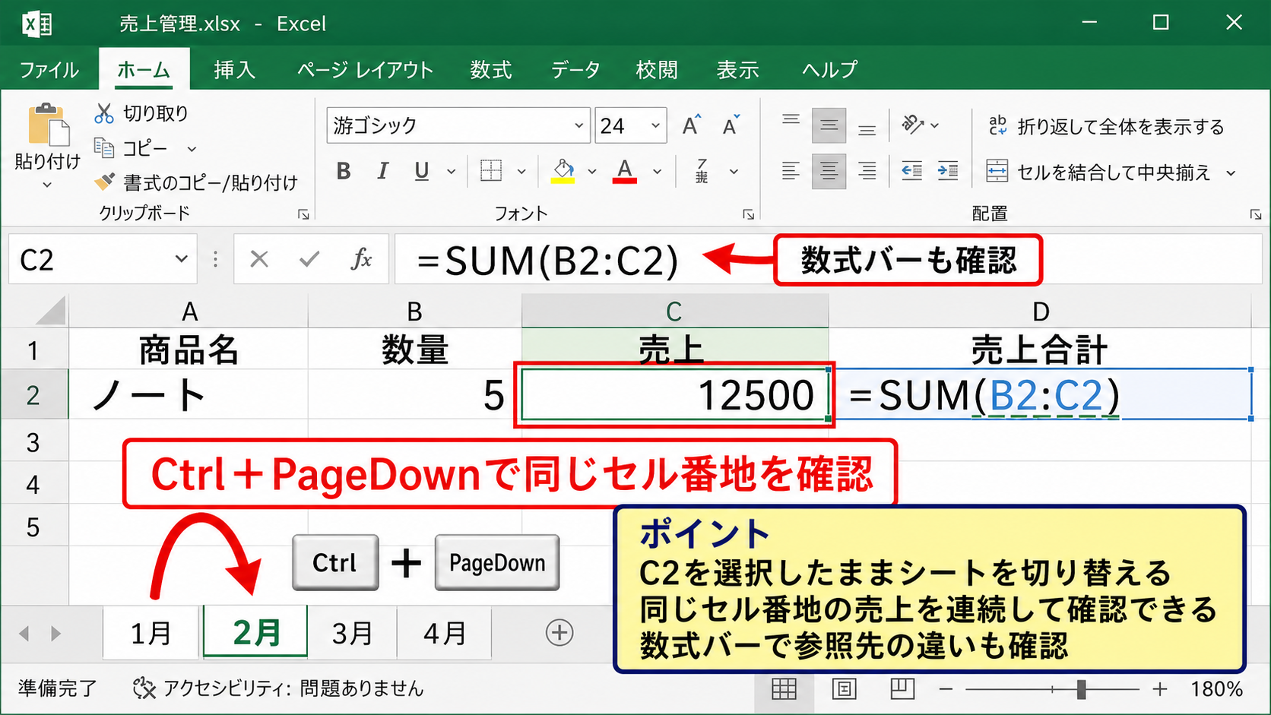The width and height of the screenshot is (1271, 715).
Task: Click the 180% zoom level
Action: 1216,689
